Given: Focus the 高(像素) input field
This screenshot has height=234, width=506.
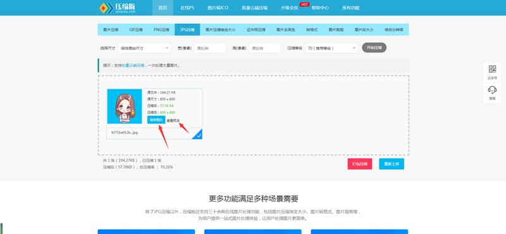Looking at the screenshot, I should [x=265, y=48].
